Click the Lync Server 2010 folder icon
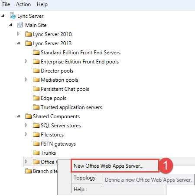 click(28, 34)
